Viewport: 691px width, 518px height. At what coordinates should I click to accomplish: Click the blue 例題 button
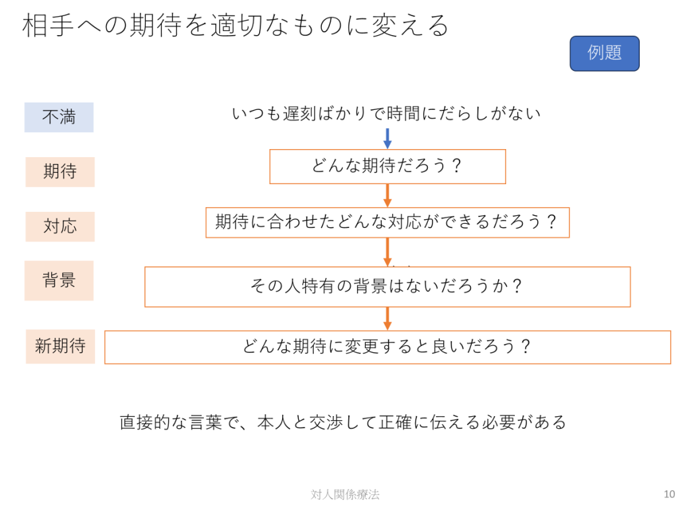click(604, 53)
